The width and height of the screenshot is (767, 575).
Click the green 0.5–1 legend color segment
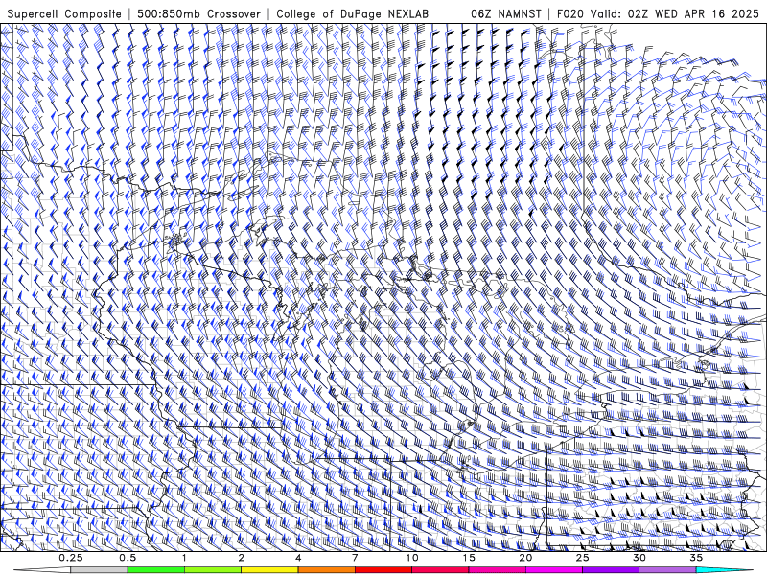click(x=156, y=570)
